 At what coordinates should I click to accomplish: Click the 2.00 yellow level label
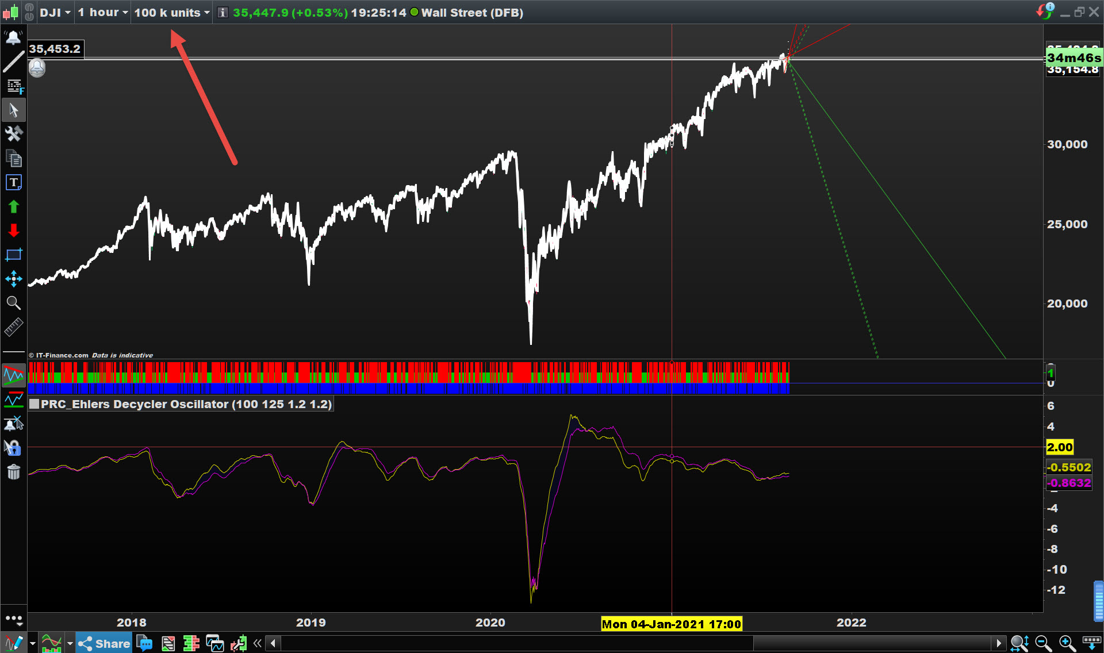pos(1059,447)
